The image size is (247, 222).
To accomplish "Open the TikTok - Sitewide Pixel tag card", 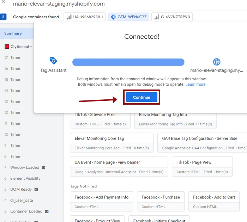I will [x=100, y=121].
